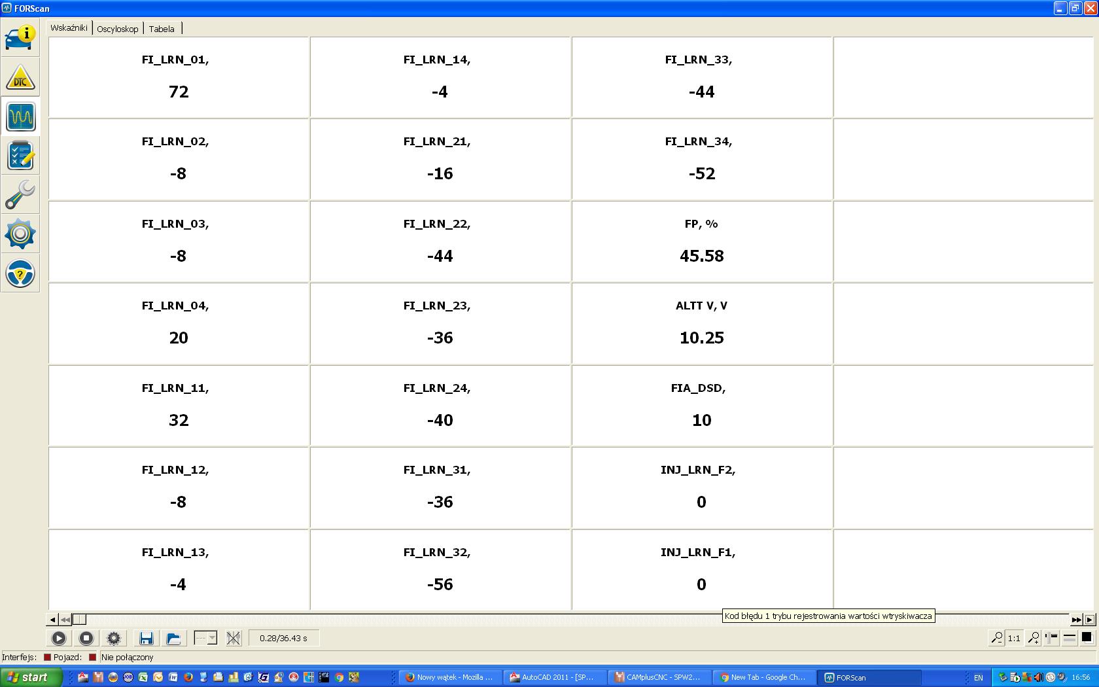1099x687 pixels.
Task: Stop recording with the stop button
Action: (x=86, y=638)
